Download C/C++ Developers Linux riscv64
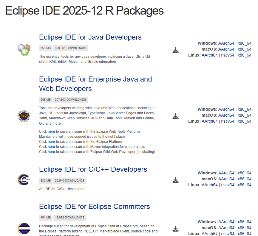Viewport: 258px width, 236px height. tap(228, 185)
